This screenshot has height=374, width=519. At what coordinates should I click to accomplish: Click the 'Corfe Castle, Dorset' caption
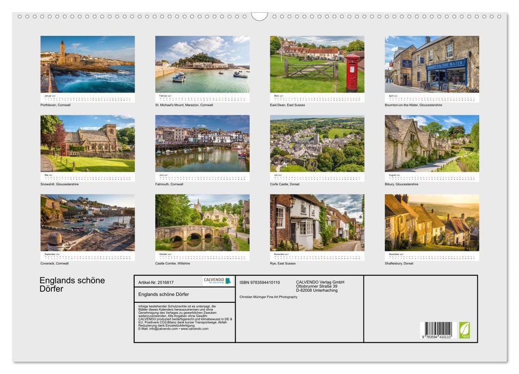(x=285, y=184)
